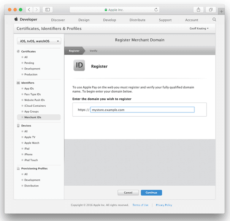The image size is (230, 221).
Task: Select Website Push IDs in sidebar
Action: pyautogui.click(x=35, y=100)
